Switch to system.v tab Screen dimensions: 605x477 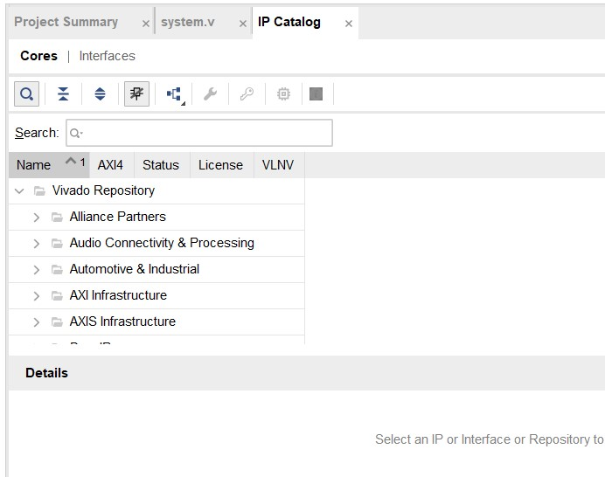point(187,22)
